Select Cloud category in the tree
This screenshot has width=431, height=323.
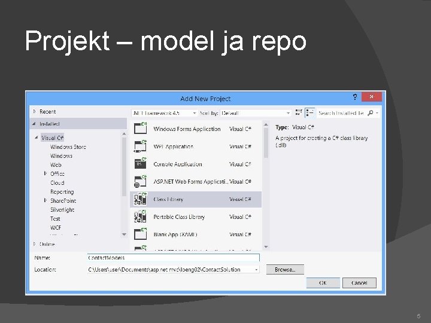tap(57, 182)
